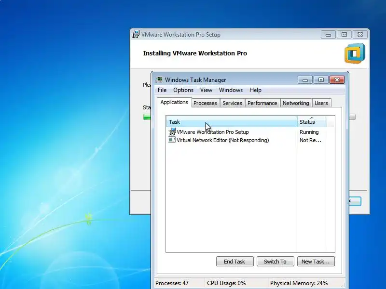This screenshot has height=289, width=386.
Task: Switch to the Networking tab
Action: pos(296,103)
